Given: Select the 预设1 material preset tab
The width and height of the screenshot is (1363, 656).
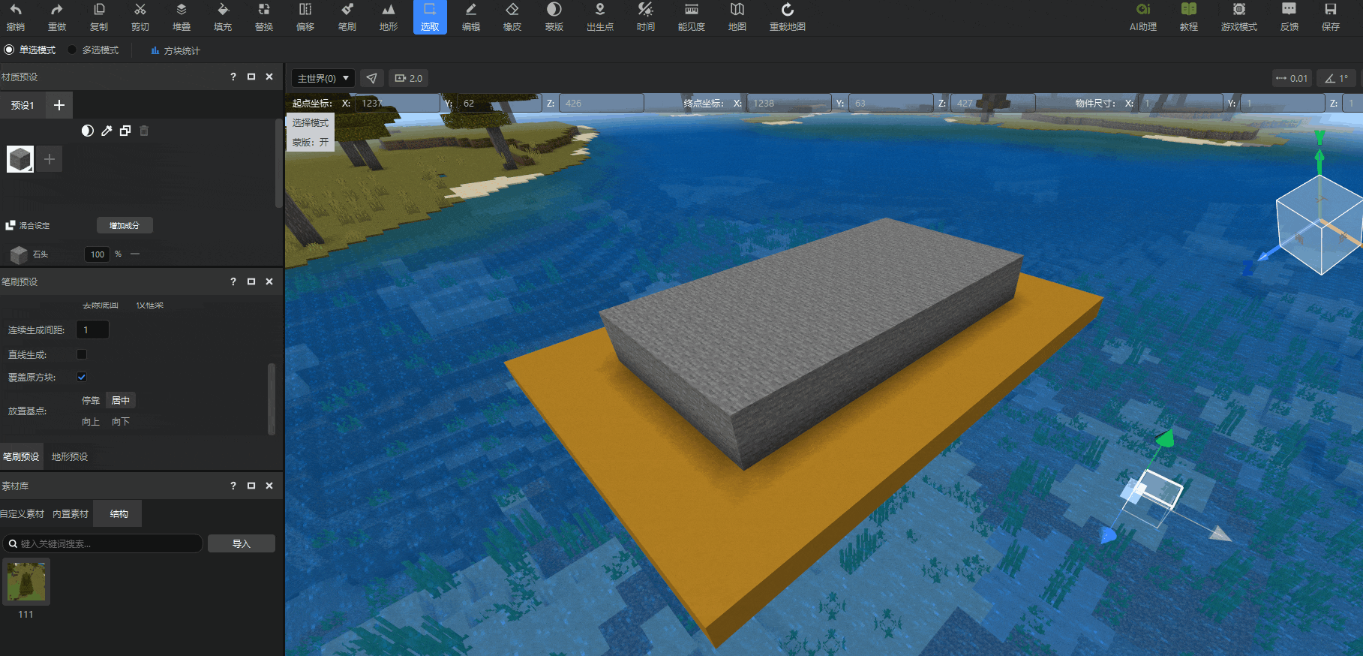Looking at the screenshot, I should point(23,105).
